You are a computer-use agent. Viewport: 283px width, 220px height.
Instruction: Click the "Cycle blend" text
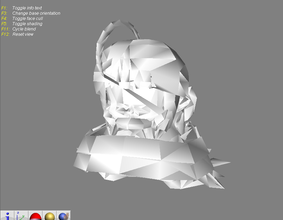tap(24, 29)
